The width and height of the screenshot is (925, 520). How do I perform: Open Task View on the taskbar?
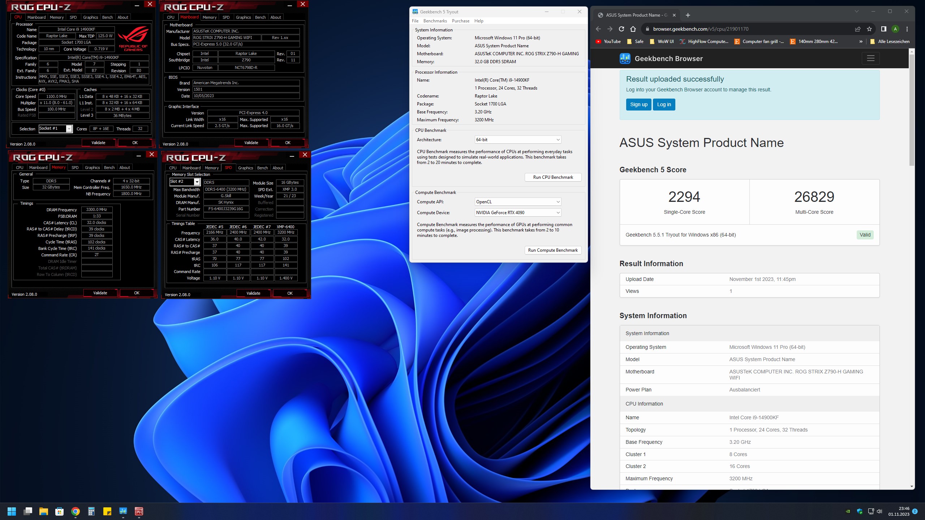28,511
